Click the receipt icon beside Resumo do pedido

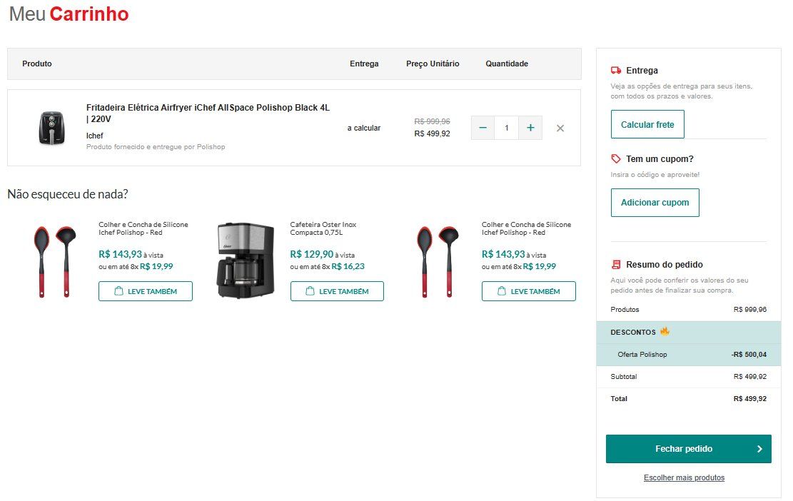616,265
